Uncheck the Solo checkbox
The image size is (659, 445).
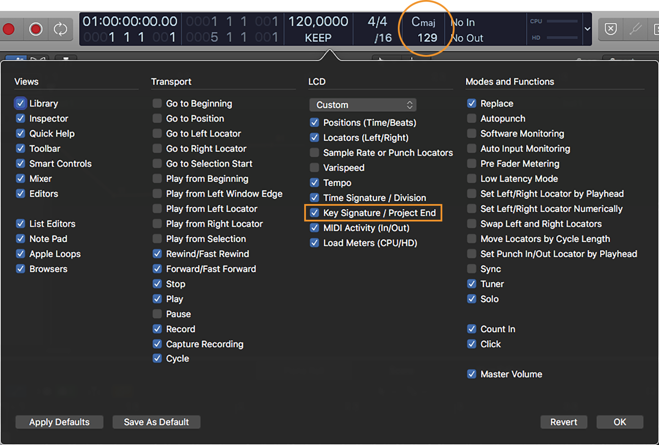click(x=472, y=299)
